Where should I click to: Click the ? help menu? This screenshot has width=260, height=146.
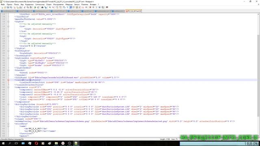click(98, 4)
